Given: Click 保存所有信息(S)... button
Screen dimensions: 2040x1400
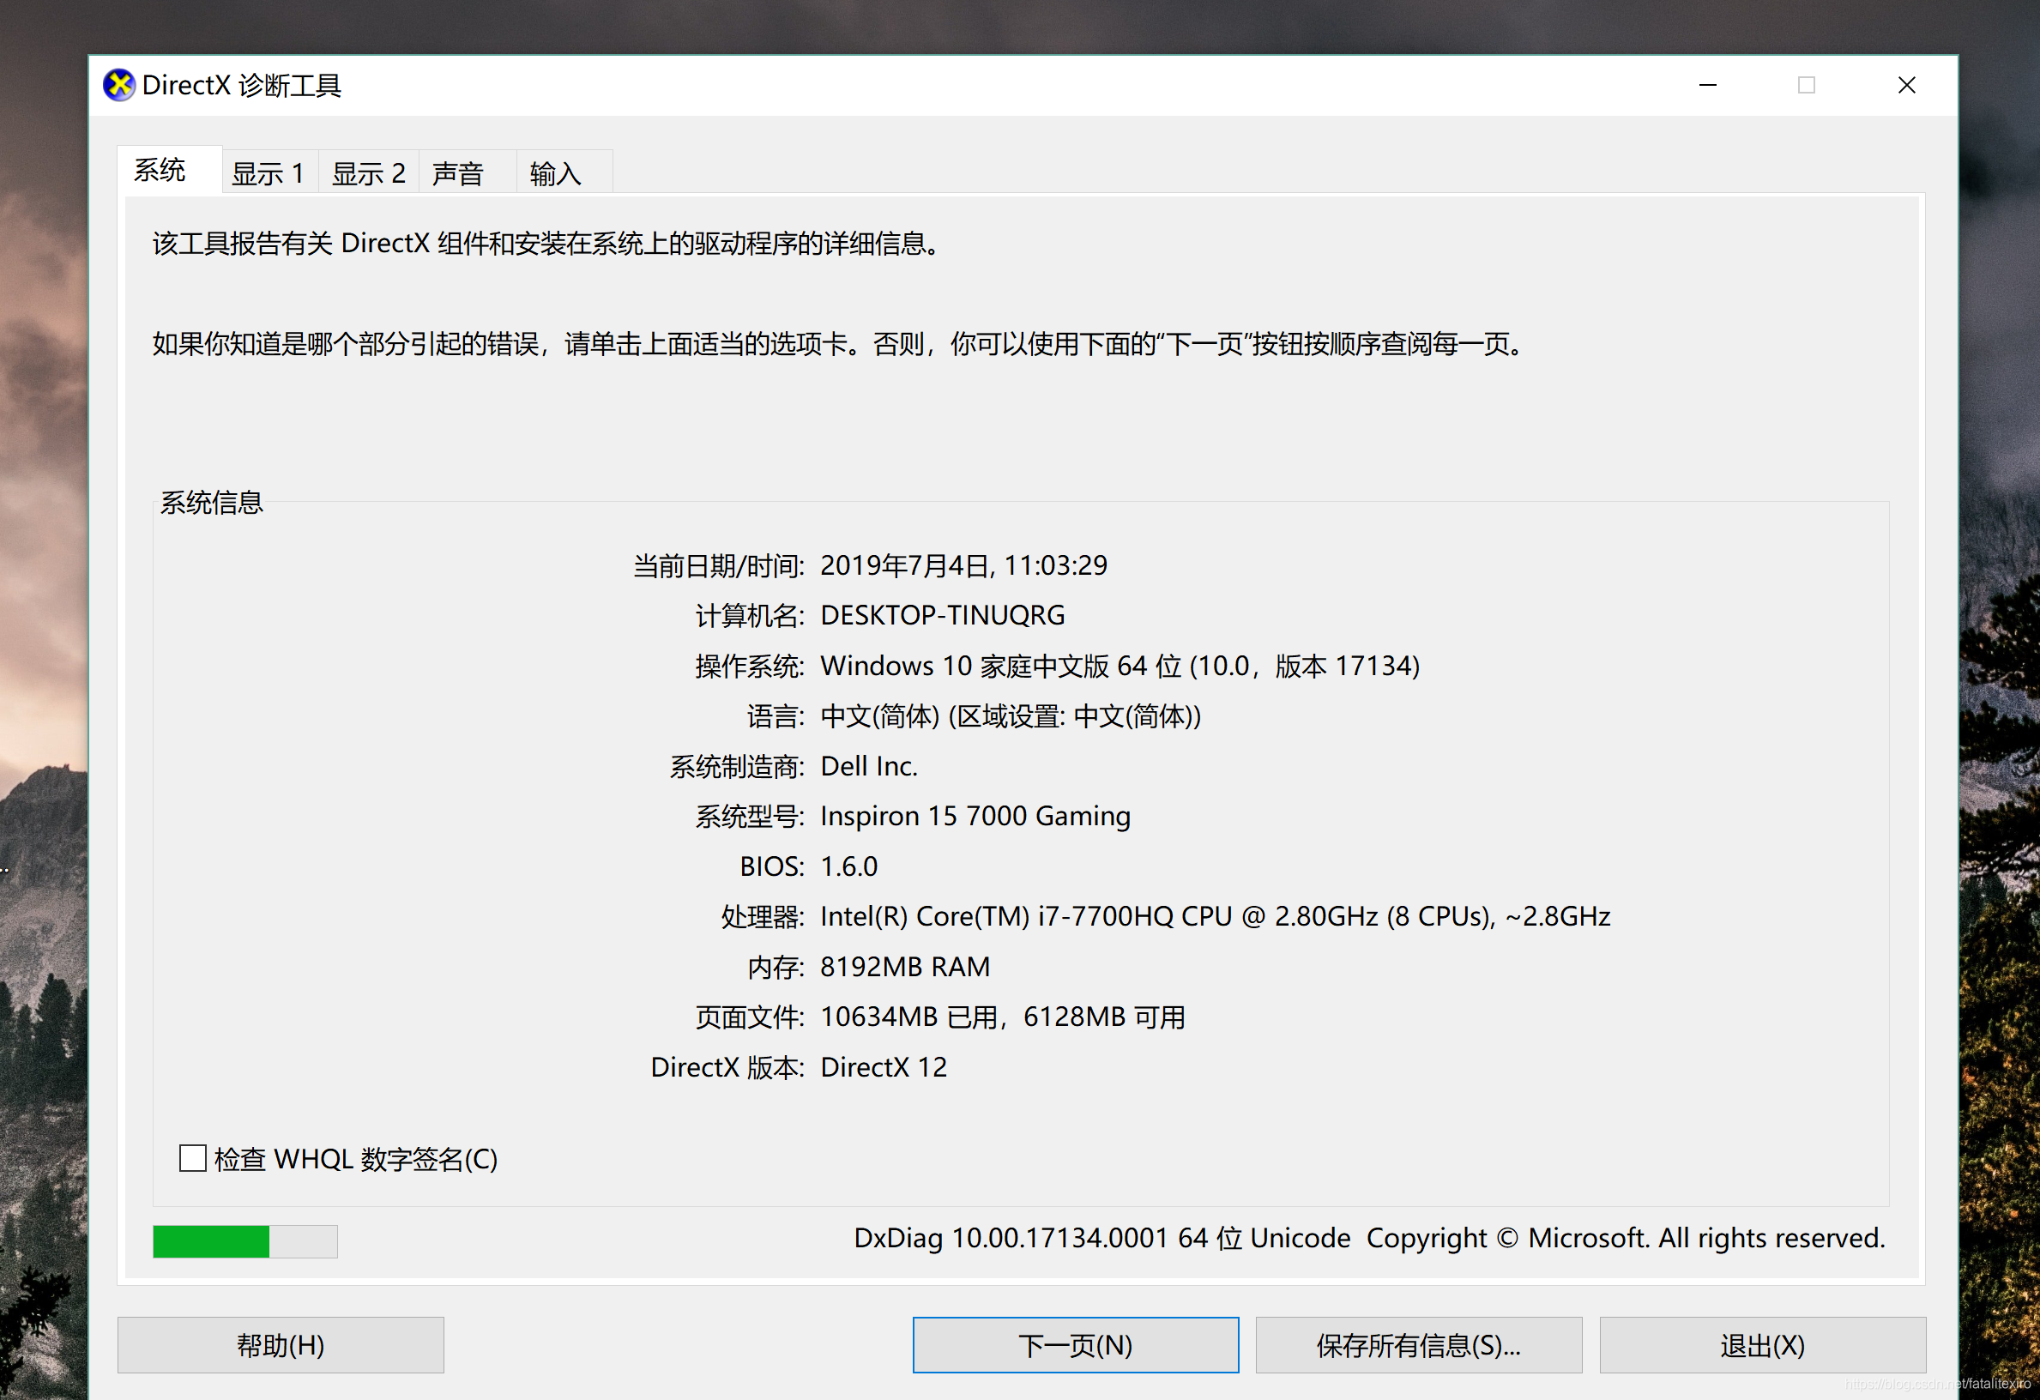Looking at the screenshot, I should coord(1418,1344).
